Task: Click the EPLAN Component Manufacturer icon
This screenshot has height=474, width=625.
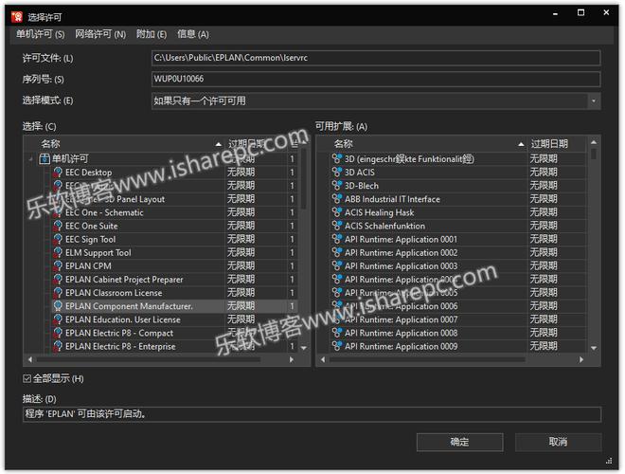Action: [58, 305]
